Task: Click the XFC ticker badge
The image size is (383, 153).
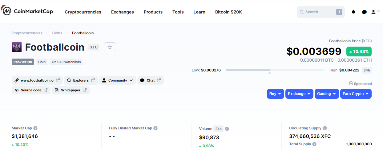Action: click(94, 47)
